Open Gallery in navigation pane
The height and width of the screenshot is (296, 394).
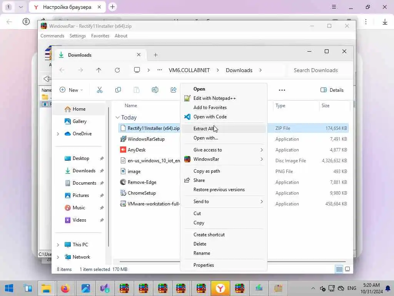pyautogui.click(x=79, y=121)
